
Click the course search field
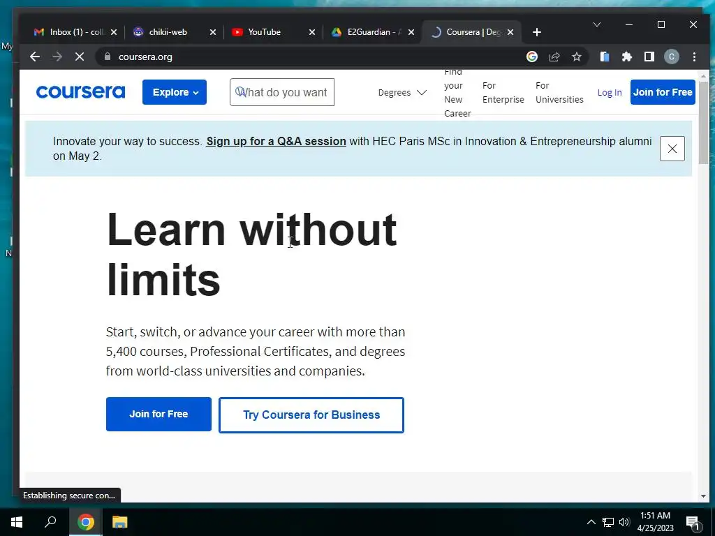coord(282,92)
